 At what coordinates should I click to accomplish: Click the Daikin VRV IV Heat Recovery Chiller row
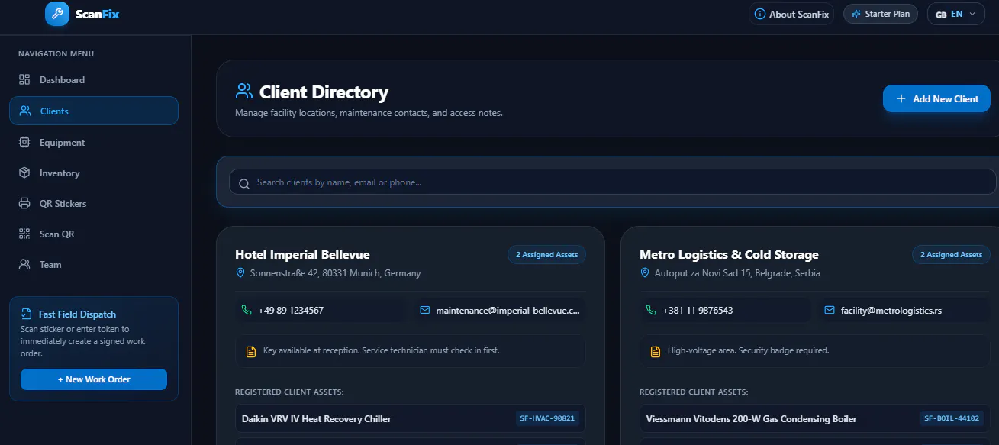click(411, 418)
